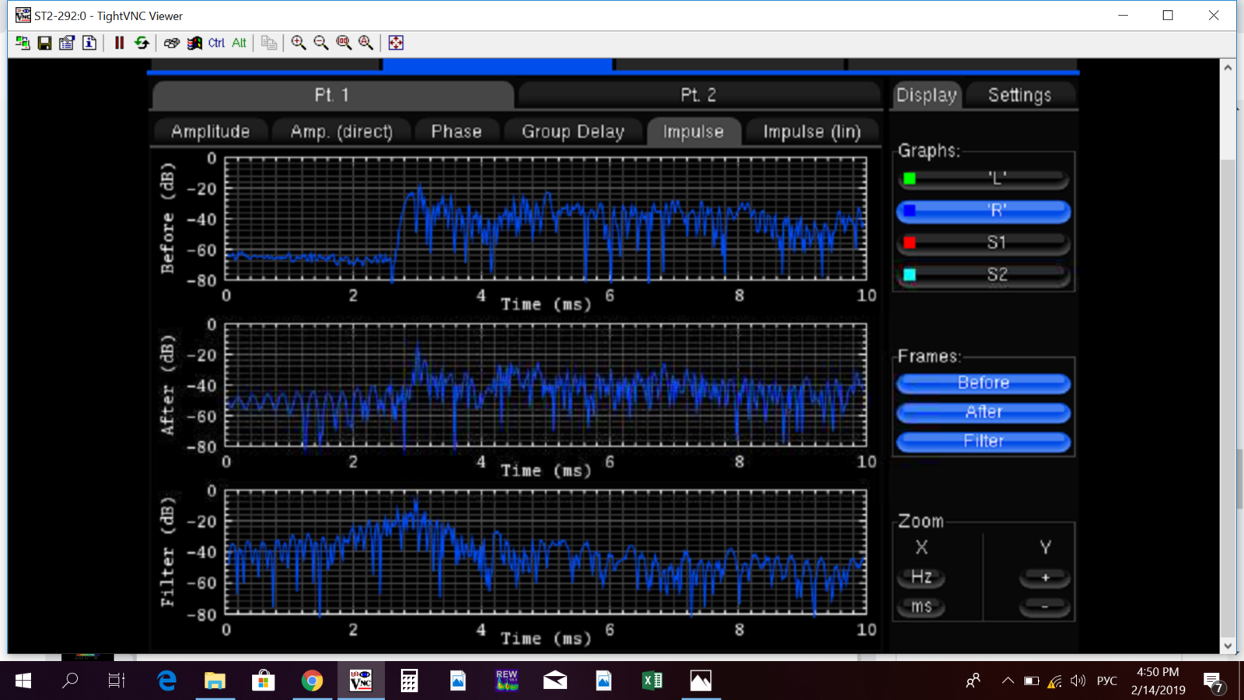Screen dimensions: 1244x700
Task: Open the Settings panel tab
Action: [1020, 95]
